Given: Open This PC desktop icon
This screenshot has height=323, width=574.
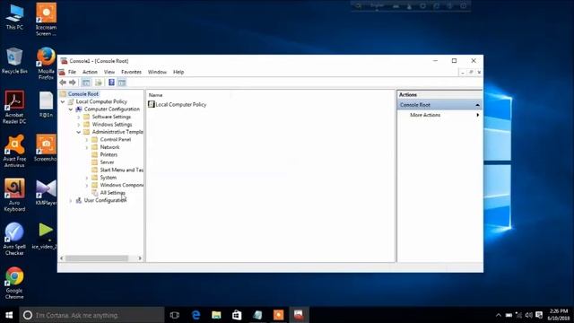Looking at the screenshot, I should [x=14, y=17].
